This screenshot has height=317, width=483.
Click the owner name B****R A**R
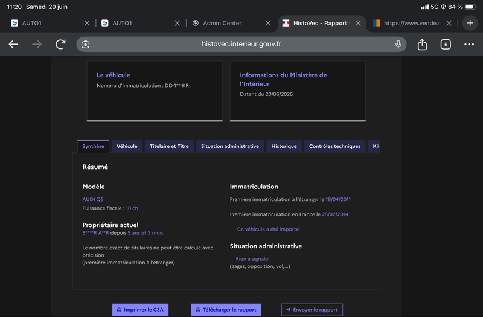[x=95, y=233]
